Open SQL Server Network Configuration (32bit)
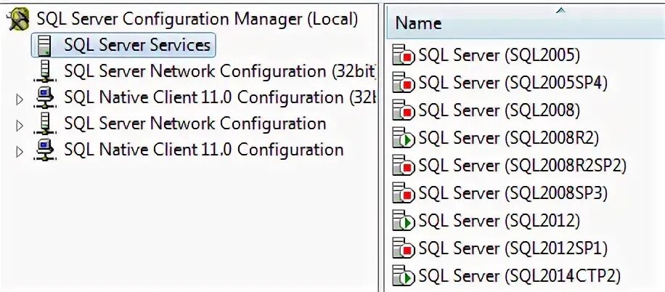665x292 pixels. click(x=221, y=72)
